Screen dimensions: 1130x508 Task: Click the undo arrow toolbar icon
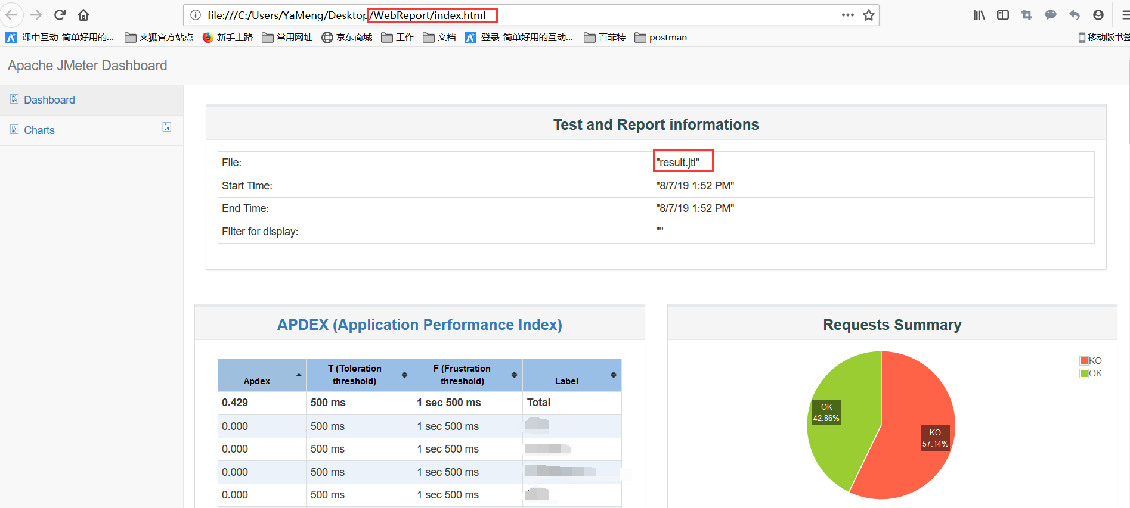click(x=1075, y=15)
